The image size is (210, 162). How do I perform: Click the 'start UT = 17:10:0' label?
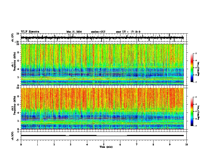coord(128,32)
